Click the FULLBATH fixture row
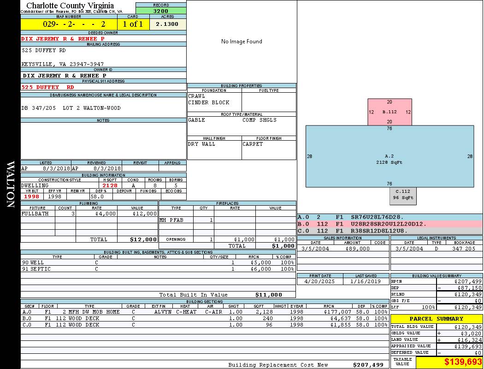This screenshot has width=484, height=369. (x=89, y=214)
